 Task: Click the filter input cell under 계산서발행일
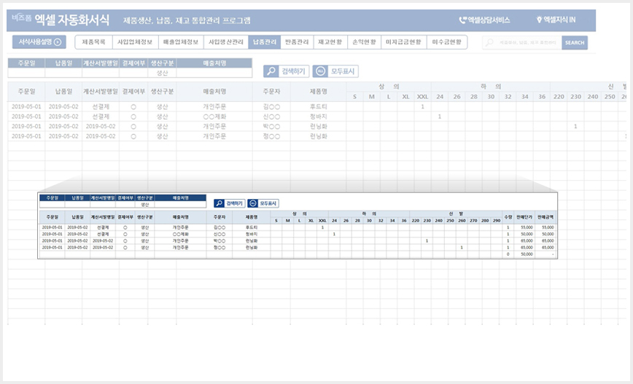[x=101, y=73]
